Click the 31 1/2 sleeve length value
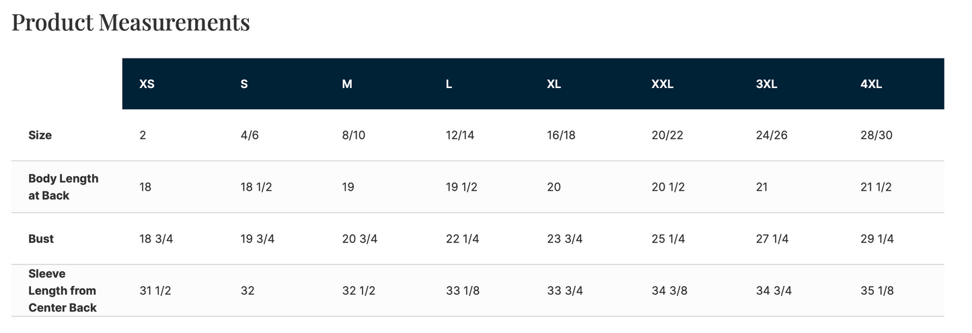 156,291
